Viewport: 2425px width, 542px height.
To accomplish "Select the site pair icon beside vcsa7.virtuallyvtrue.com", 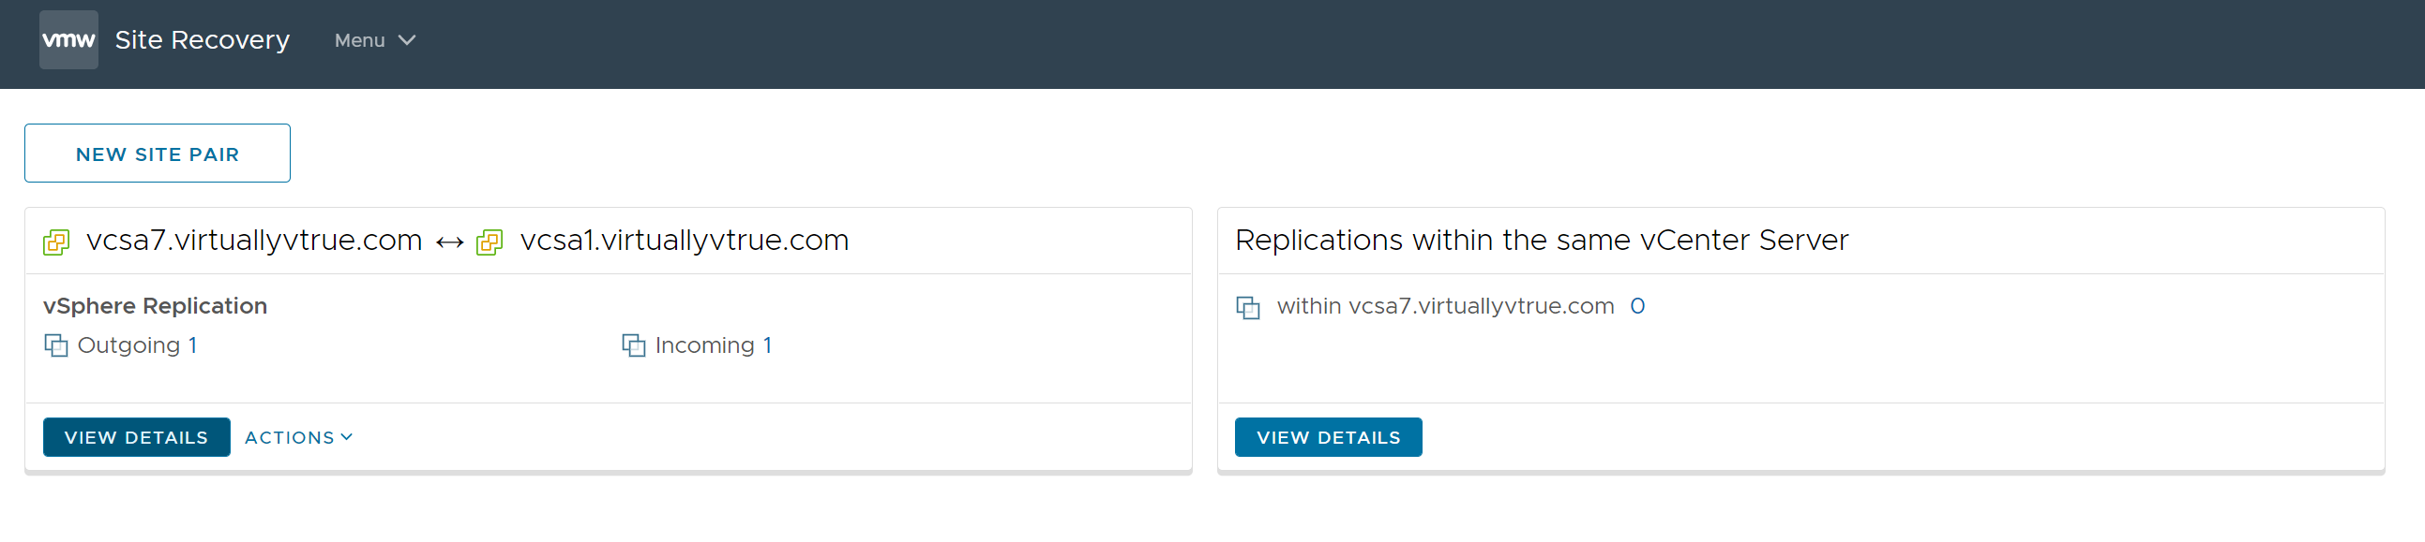I will (x=55, y=242).
